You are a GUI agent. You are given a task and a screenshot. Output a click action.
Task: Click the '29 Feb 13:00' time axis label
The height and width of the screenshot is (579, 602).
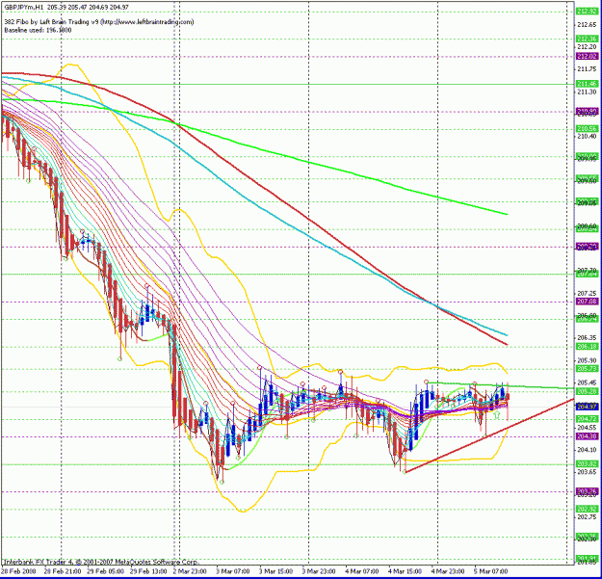(x=148, y=571)
